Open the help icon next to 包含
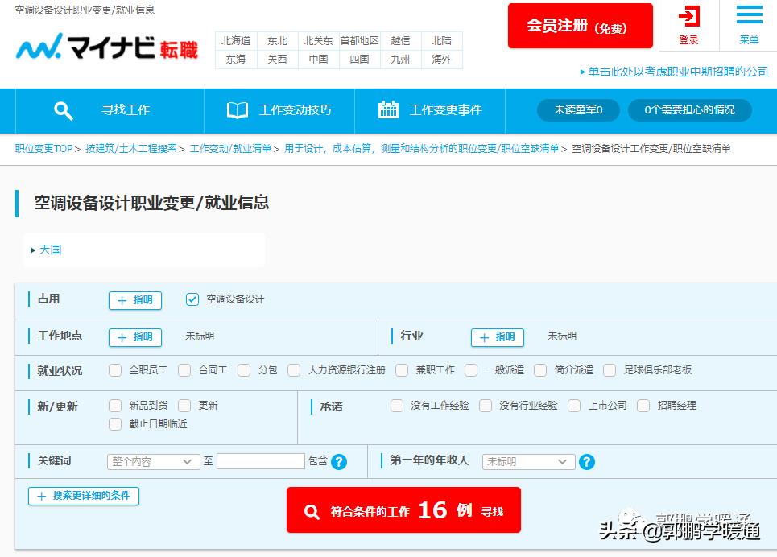Image resolution: width=777 pixels, height=557 pixels. (x=339, y=461)
